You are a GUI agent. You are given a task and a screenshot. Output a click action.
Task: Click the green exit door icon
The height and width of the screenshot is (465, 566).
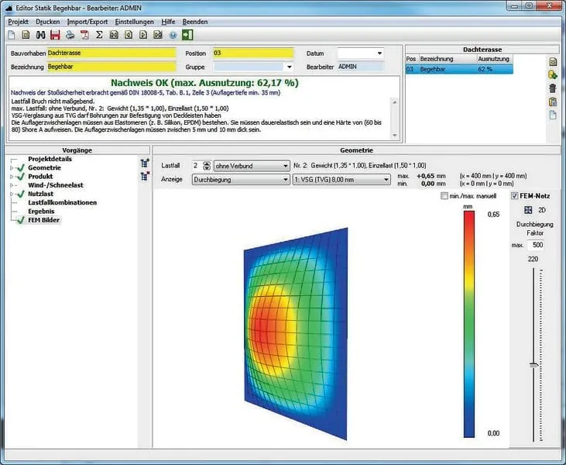(187, 35)
